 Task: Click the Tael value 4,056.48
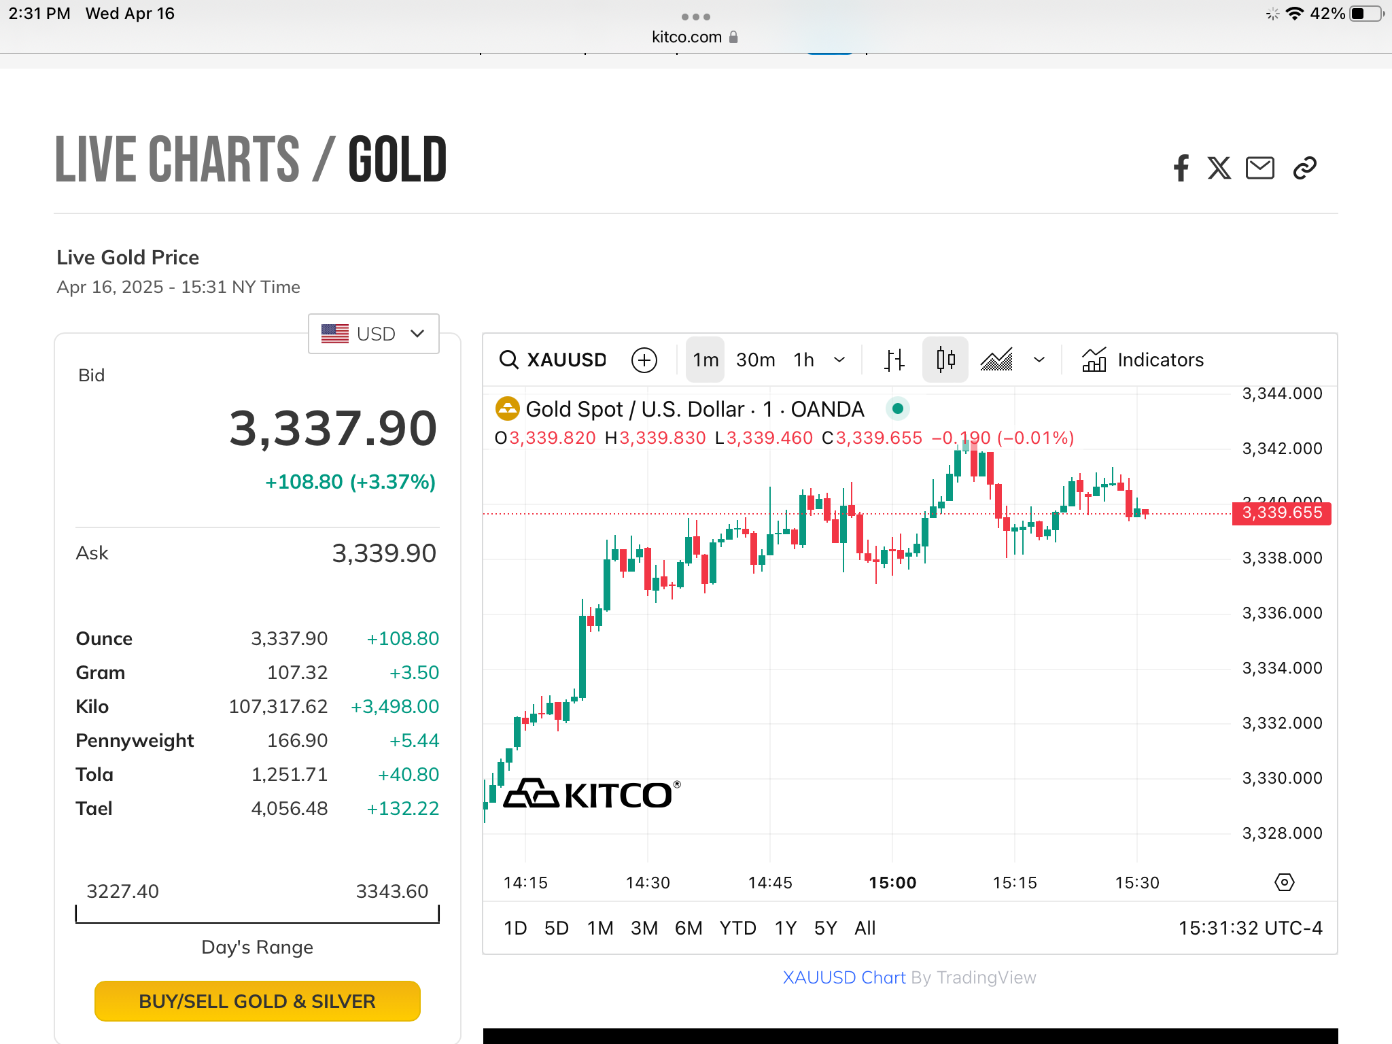pyautogui.click(x=290, y=809)
